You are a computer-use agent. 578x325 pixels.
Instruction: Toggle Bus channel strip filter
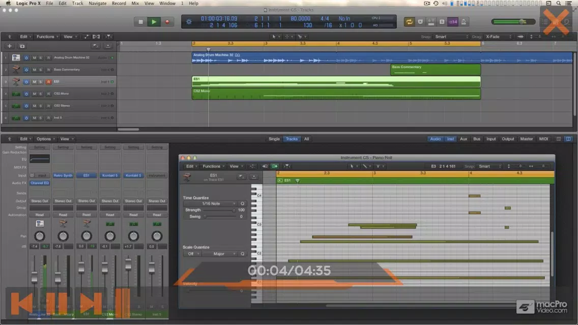(x=477, y=139)
